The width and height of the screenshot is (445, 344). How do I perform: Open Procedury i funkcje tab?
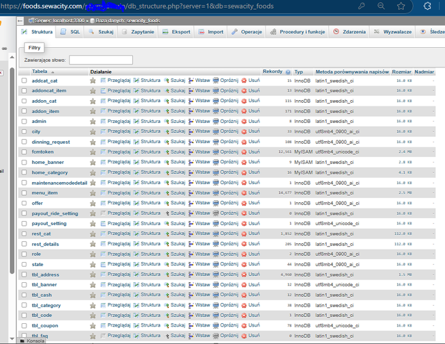tap(298, 32)
